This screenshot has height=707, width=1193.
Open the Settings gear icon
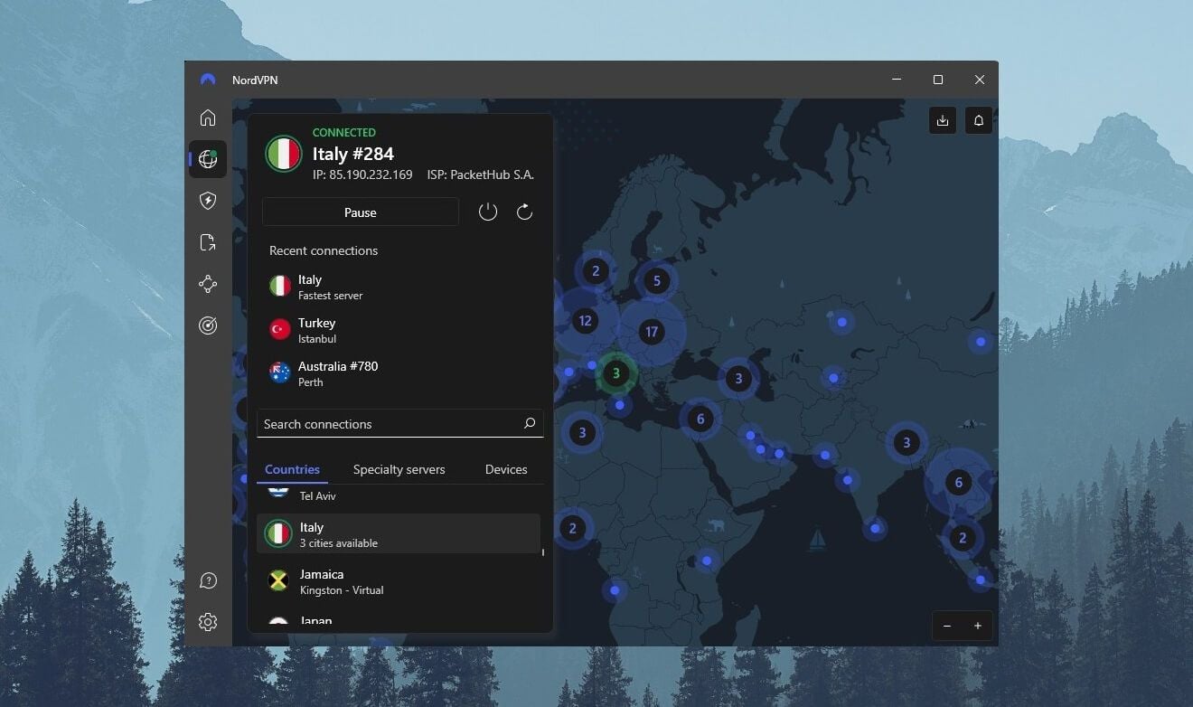click(208, 622)
